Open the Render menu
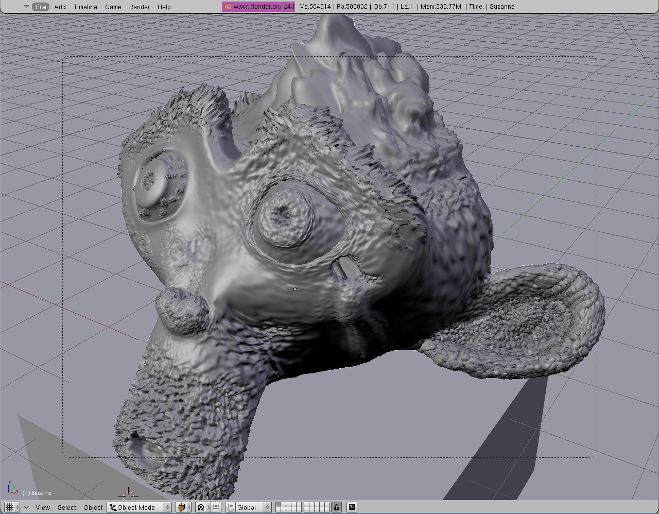This screenshot has height=514, width=659. [139, 7]
